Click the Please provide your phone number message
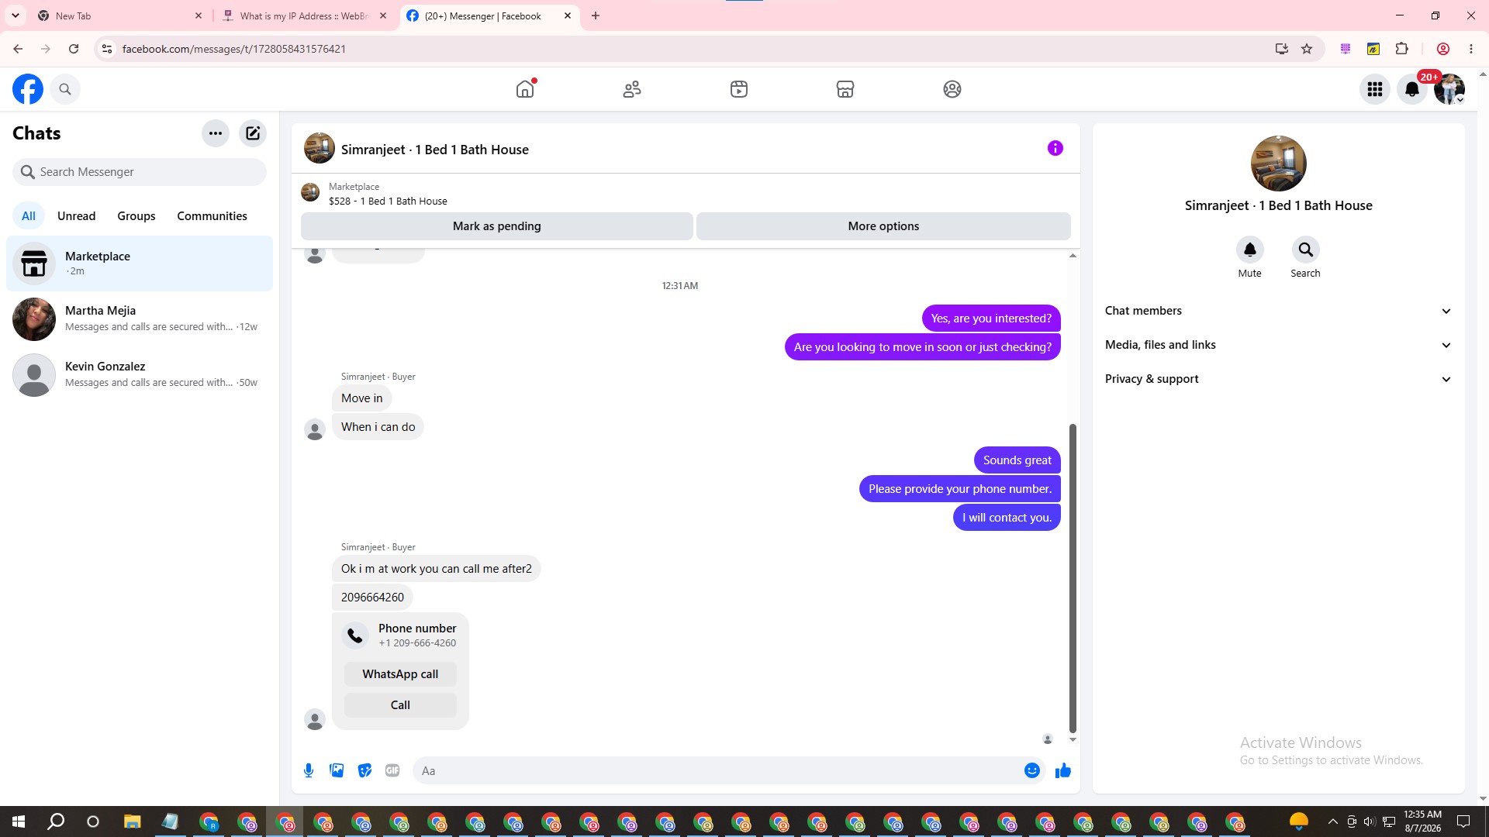The image size is (1489, 837). (x=960, y=489)
